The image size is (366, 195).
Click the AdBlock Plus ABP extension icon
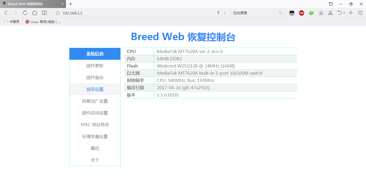tap(301, 13)
